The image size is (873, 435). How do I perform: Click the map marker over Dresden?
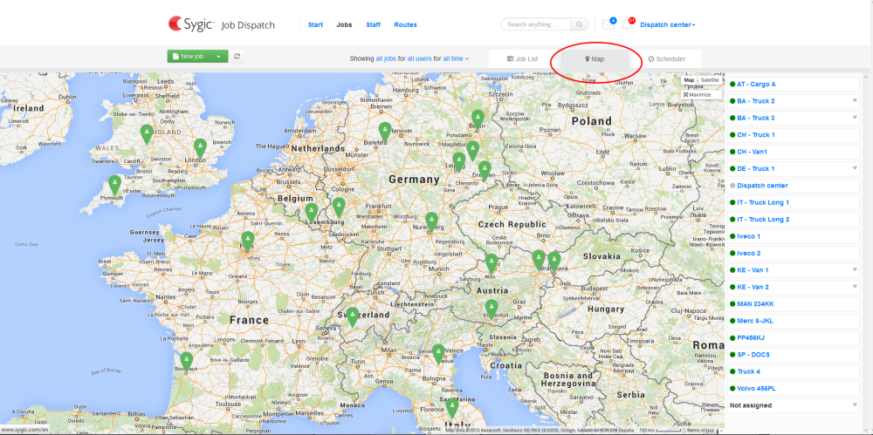coord(485,170)
